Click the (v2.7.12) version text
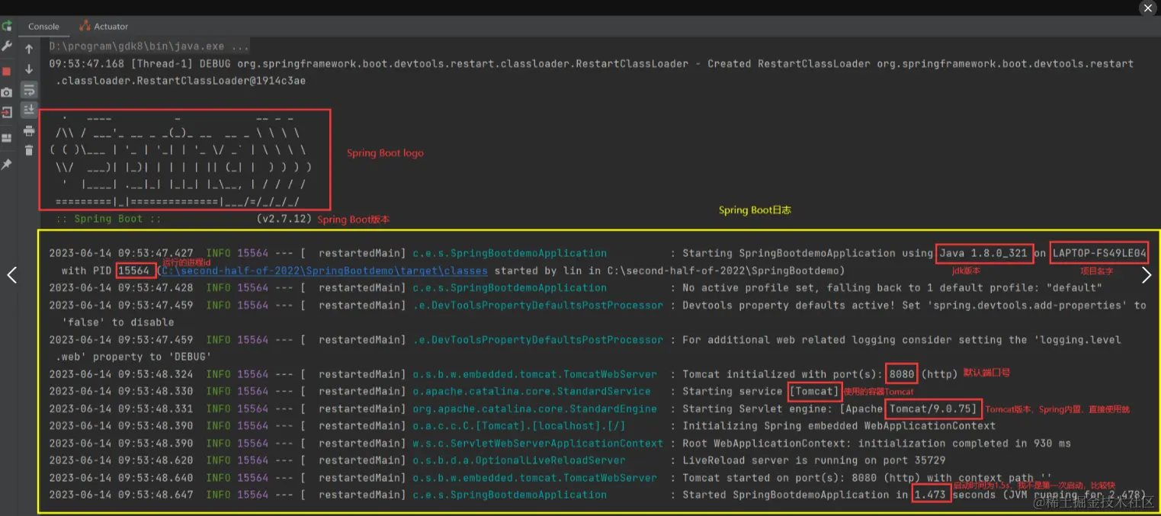 (284, 219)
